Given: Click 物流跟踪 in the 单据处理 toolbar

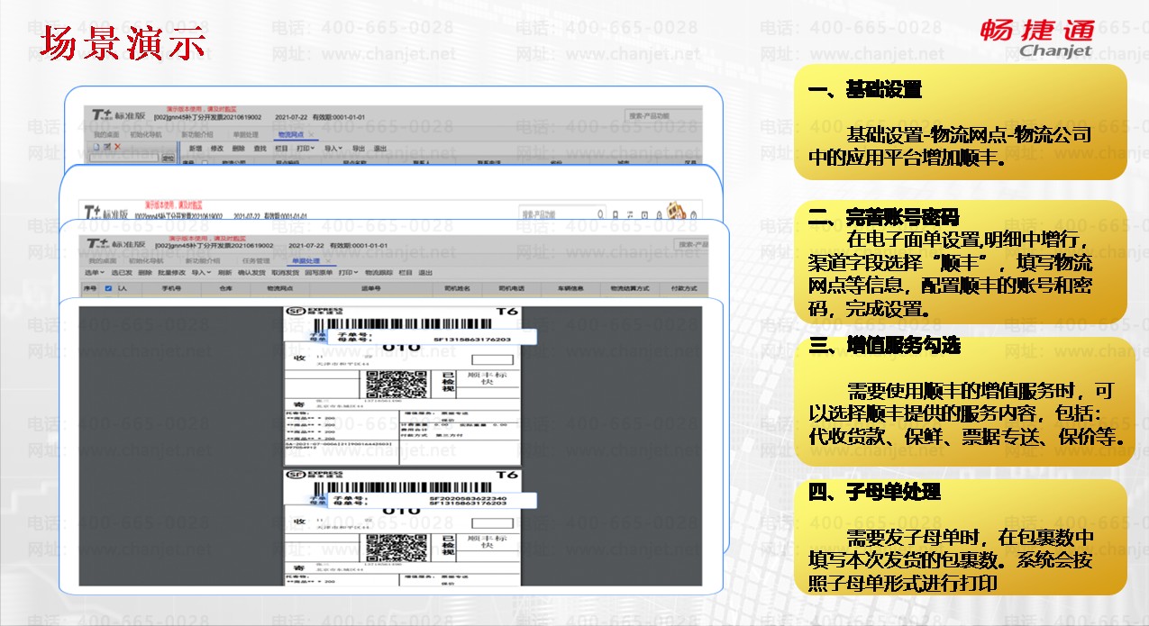Looking at the screenshot, I should point(378,273).
